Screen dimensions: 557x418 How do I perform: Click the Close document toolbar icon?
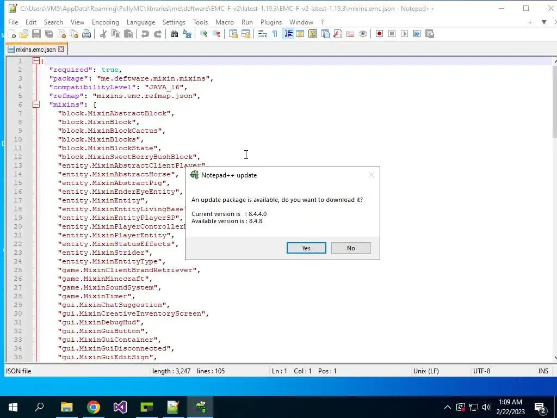pos(61,34)
